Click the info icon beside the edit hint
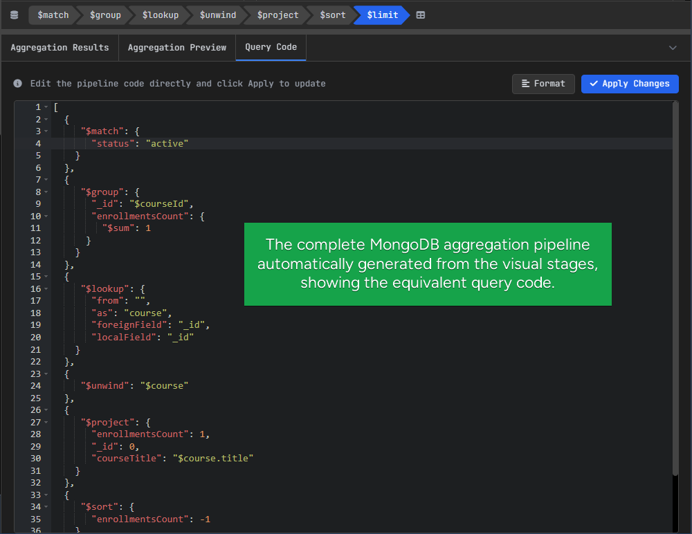692x534 pixels. point(18,84)
